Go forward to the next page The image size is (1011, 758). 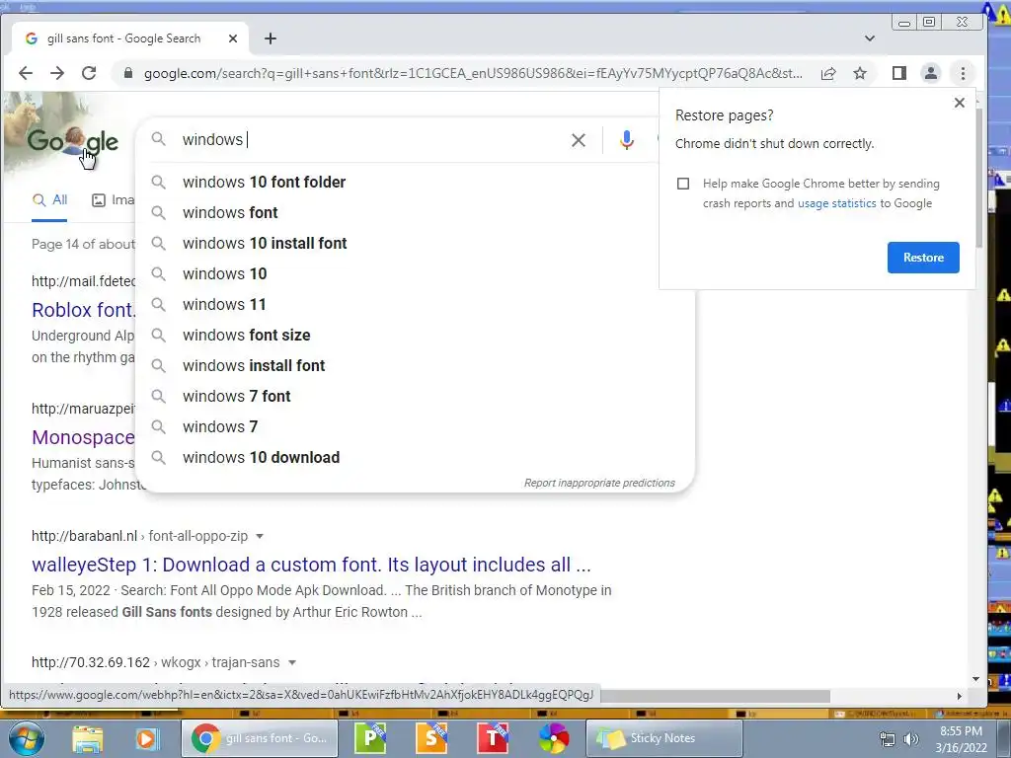[57, 73]
